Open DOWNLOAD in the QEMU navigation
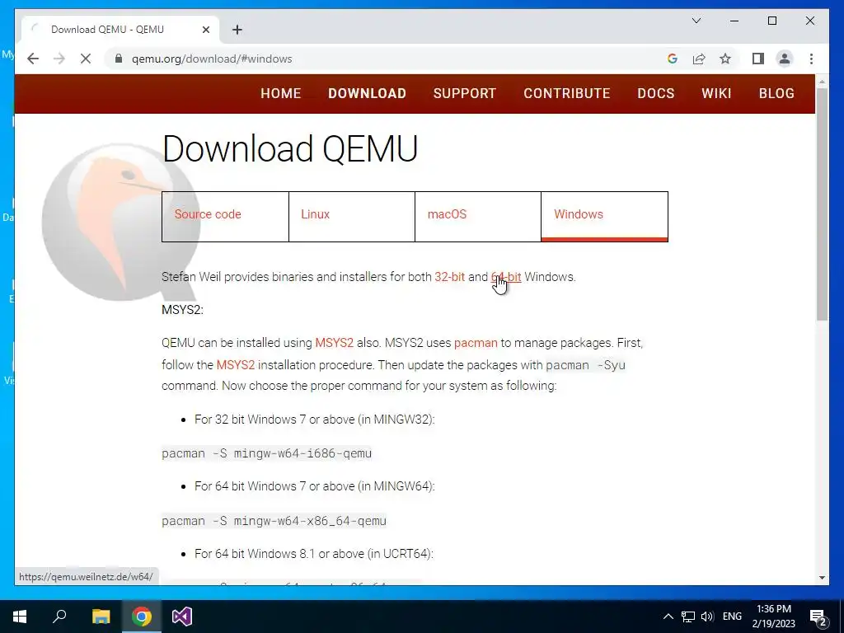The image size is (844, 633). tap(367, 93)
